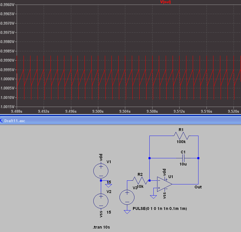This screenshot has height=232, width=241.
Task: Click ground symbol under V3 source
Action: [x=127, y=212]
